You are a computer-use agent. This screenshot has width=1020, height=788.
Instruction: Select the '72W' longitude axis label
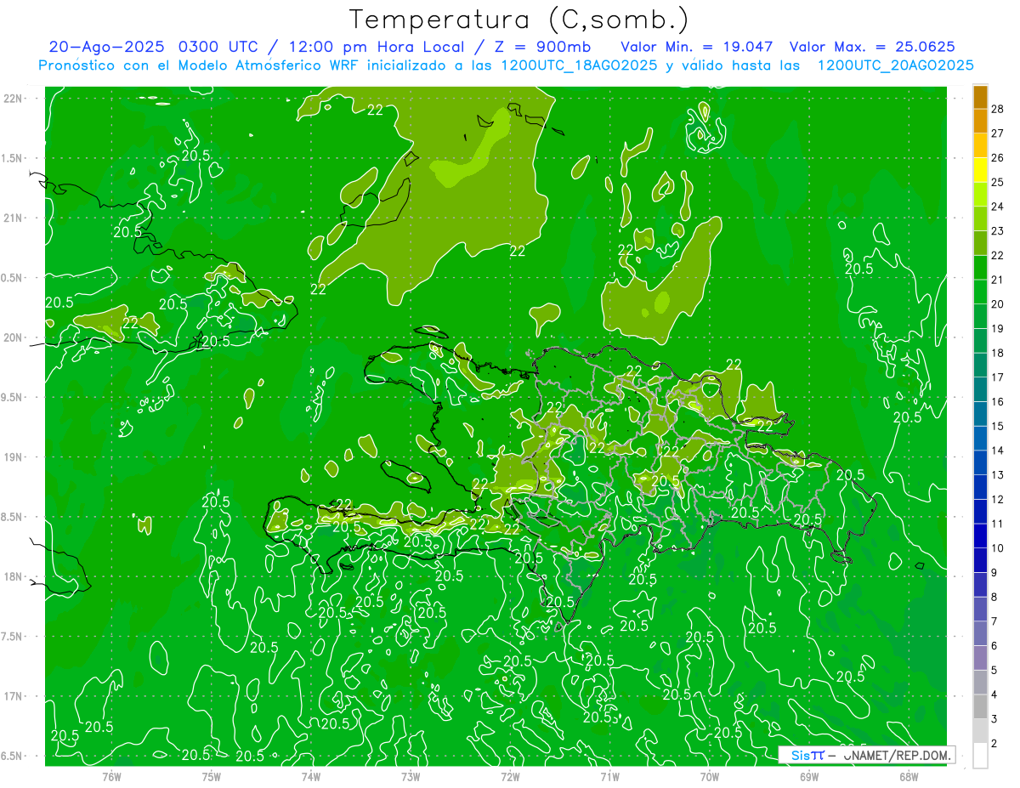click(x=510, y=776)
